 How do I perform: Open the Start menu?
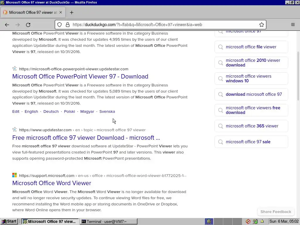tap(9, 221)
